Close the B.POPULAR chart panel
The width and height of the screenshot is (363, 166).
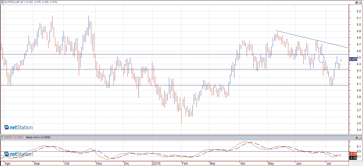tap(360, 2)
